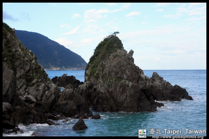Click the "Taipei, Taiwan" caption text
This screenshot has width=209, height=139.
[184, 131]
